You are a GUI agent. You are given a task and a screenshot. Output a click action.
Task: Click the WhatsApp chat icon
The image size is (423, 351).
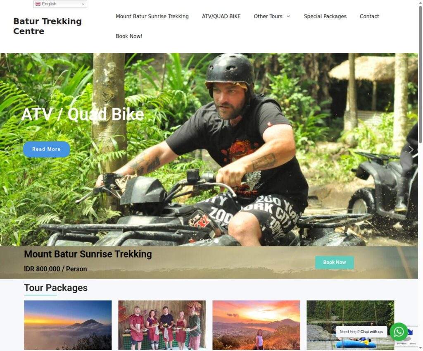[399, 331]
